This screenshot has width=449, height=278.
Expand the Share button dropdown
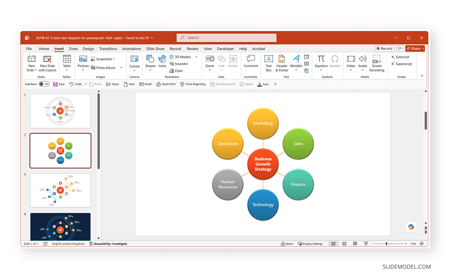pyautogui.click(x=422, y=49)
